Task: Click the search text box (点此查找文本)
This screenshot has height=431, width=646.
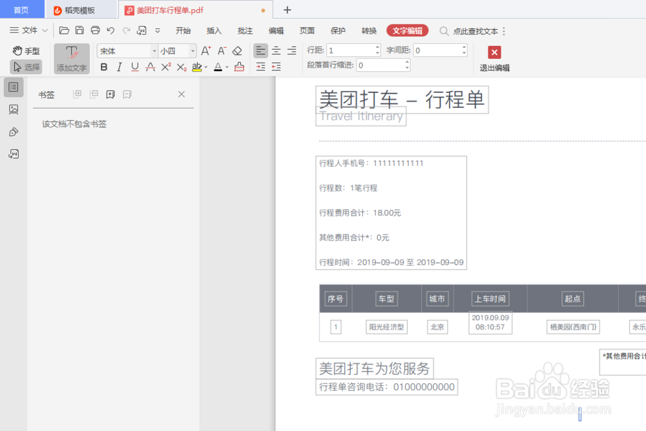Action: [475, 31]
